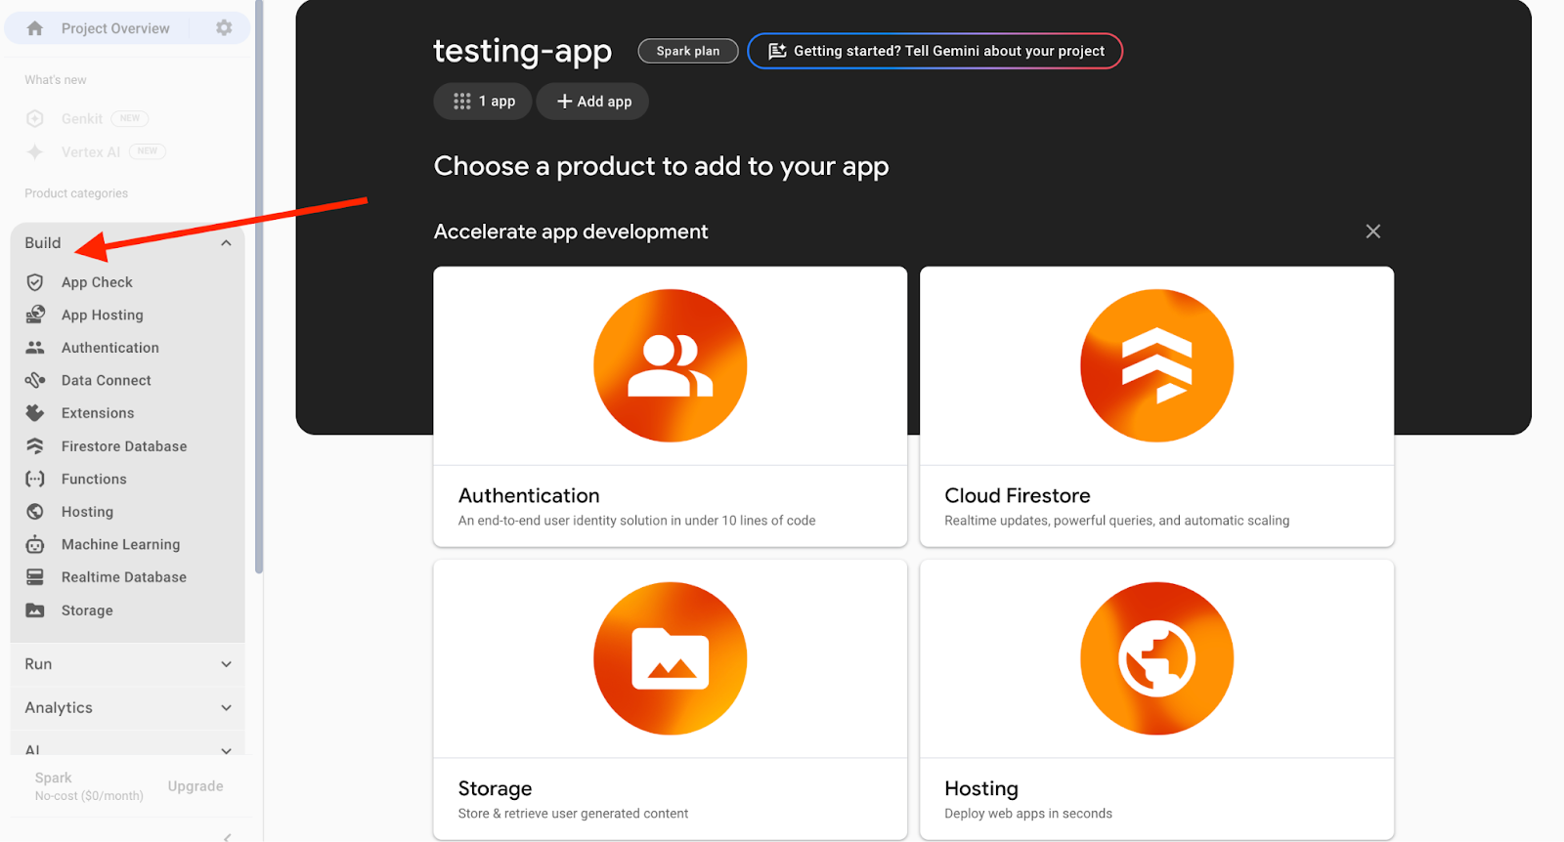Viewport: 1564px width, 842px height.
Task: Click the Vertex AI sparkle icon
Action: point(35,152)
